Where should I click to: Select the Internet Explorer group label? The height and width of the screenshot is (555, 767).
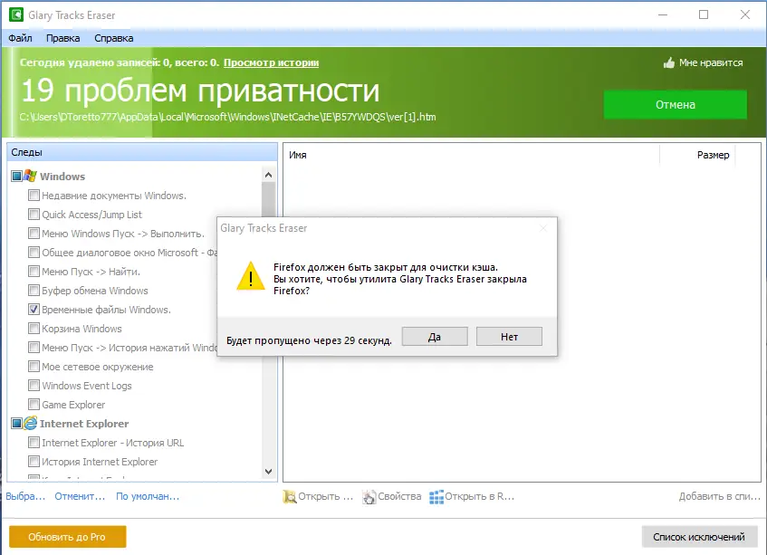(x=84, y=424)
